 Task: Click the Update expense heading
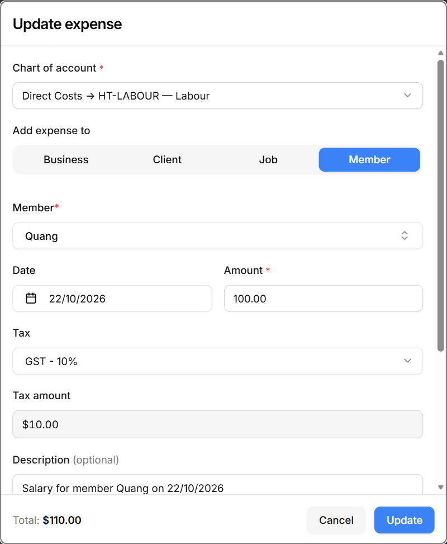click(67, 24)
